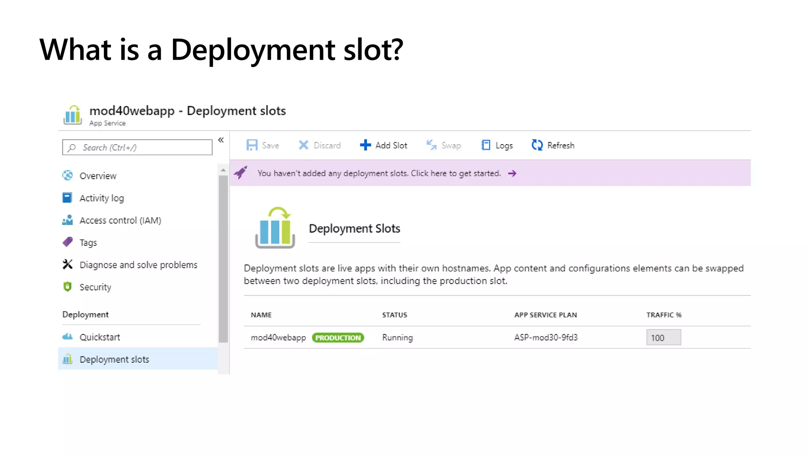This screenshot has width=809, height=455.
Task: Click the Save button label
Action: [x=270, y=145]
